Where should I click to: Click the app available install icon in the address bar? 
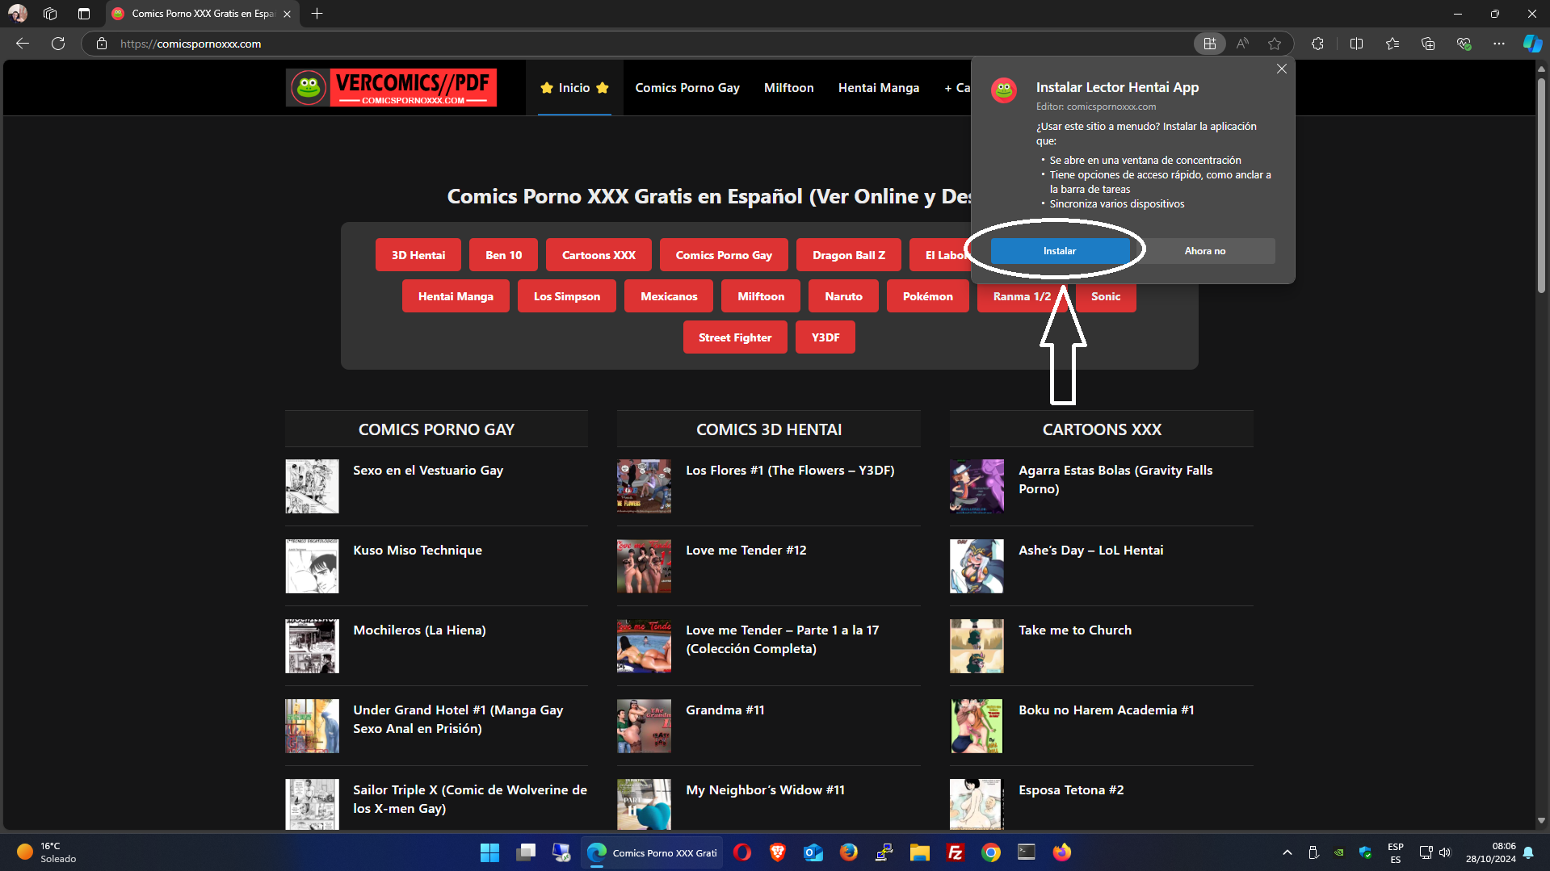(1210, 44)
